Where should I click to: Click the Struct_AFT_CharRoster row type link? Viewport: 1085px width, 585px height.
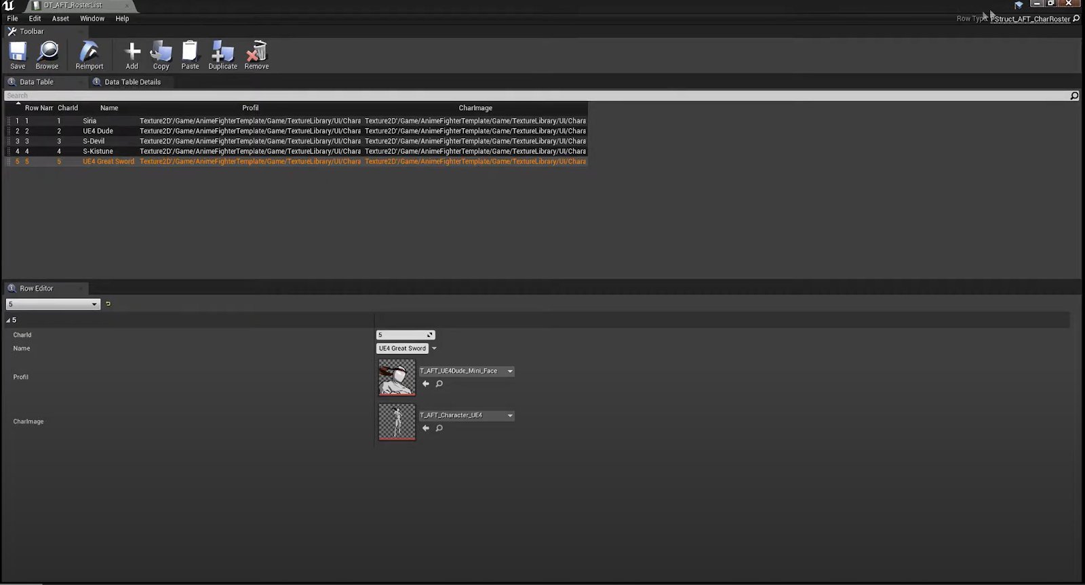point(1030,19)
